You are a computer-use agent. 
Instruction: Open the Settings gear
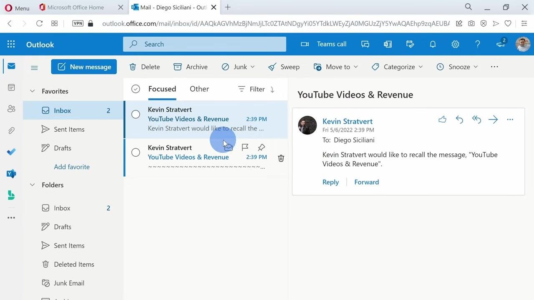pyautogui.click(x=455, y=44)
